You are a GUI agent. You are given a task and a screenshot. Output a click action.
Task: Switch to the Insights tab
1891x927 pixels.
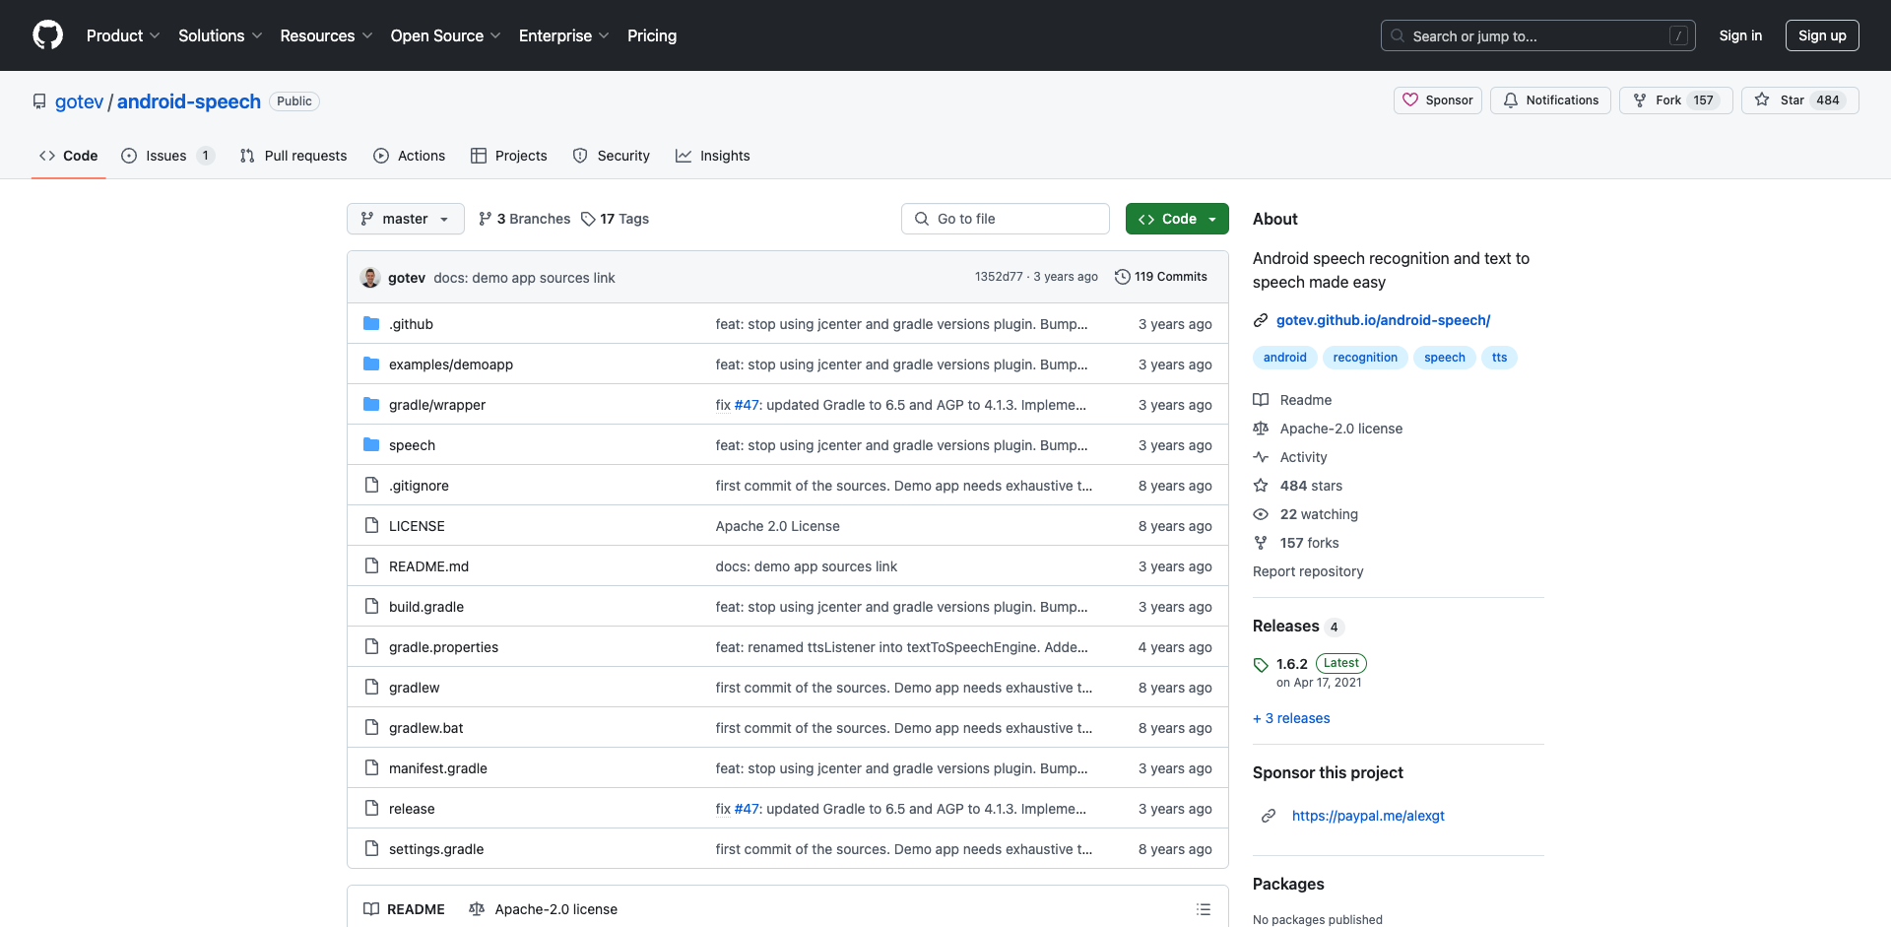click(713, 156)
